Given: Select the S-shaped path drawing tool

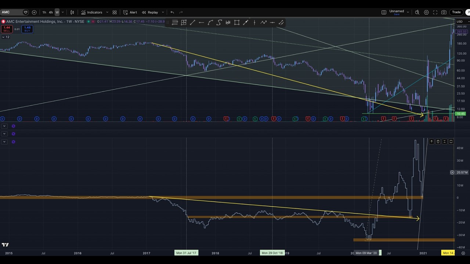Looking at the screenshot, I should point(219,23).
